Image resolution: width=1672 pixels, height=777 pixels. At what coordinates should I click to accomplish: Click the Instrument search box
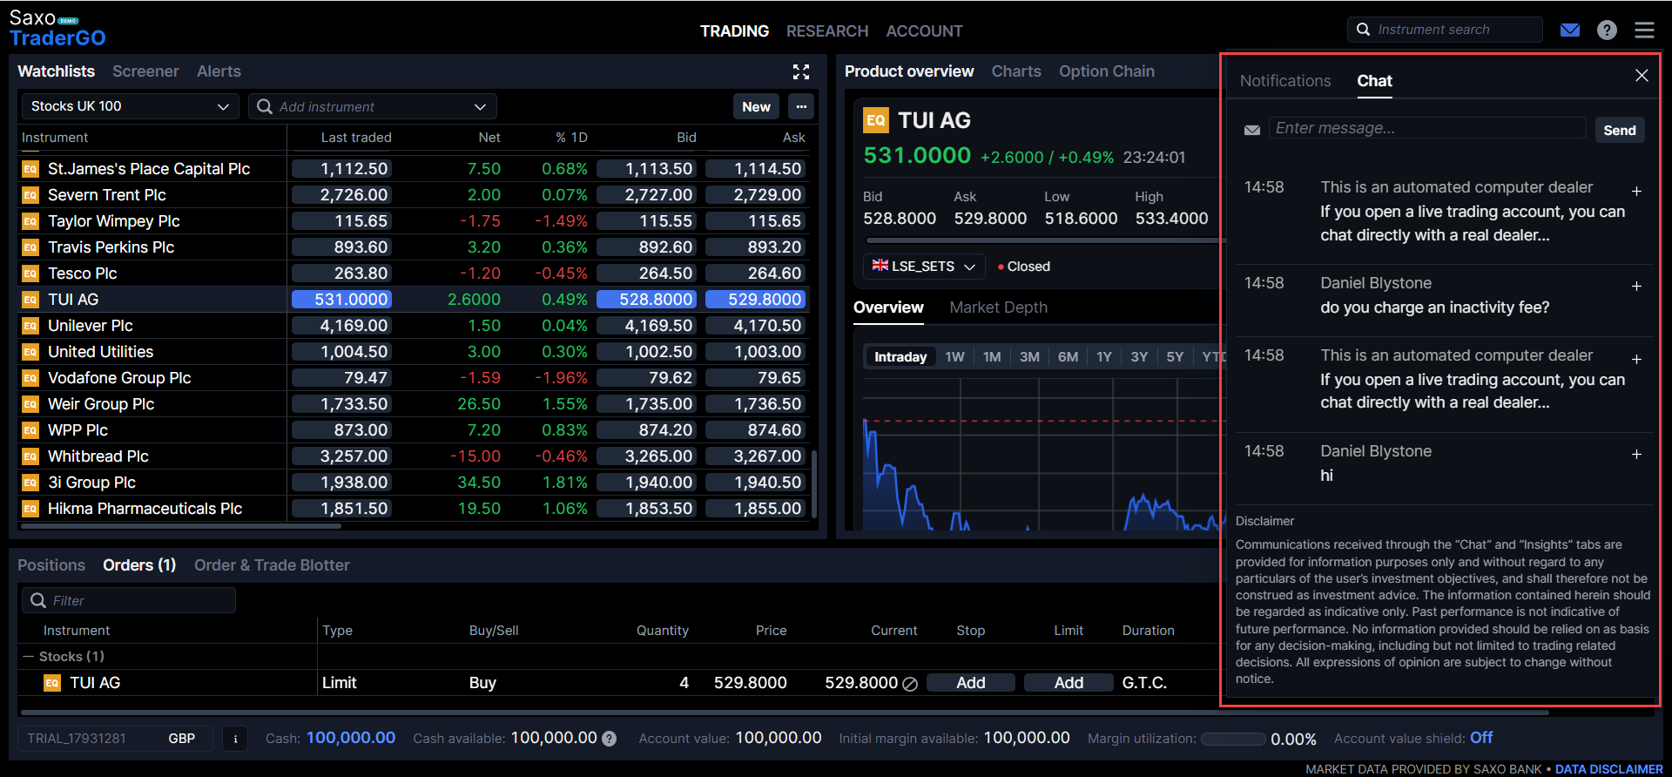point(1445,30)
